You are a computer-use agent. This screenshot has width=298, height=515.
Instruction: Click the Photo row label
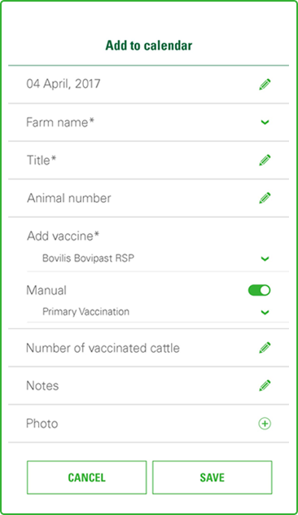[x=42, y=424]
